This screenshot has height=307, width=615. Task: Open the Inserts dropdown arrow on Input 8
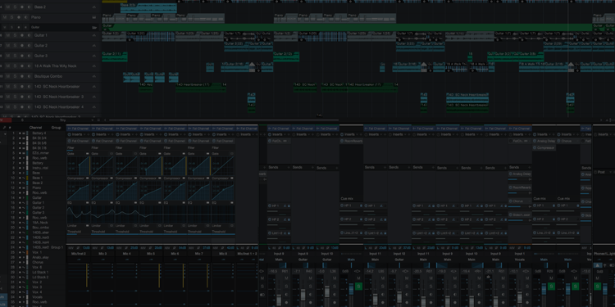pos(284,134)
